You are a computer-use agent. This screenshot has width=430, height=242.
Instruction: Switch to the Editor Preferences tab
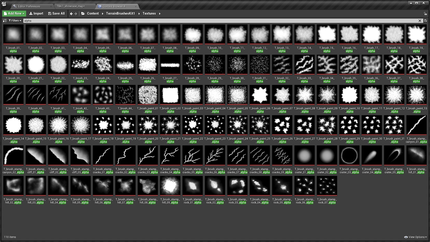tap(29, 6)
